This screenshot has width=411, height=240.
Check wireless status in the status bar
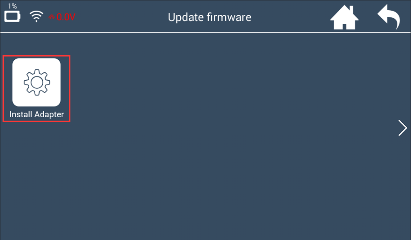coord(36,17)
